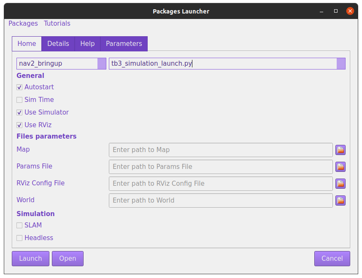The height and width of the screenshot is (278, 362).
Task: Enable the SLAM checkbox
Action: (x=19, y=225)
